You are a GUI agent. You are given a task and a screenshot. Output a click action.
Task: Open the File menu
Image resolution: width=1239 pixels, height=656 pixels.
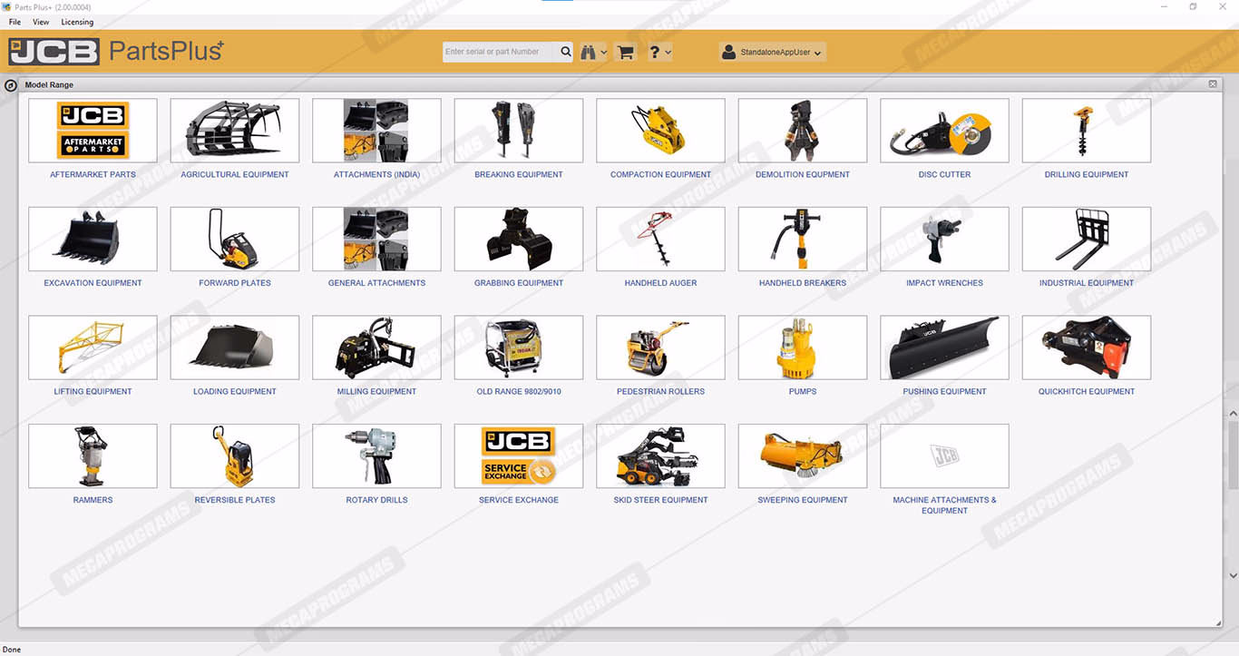(15, 22)
